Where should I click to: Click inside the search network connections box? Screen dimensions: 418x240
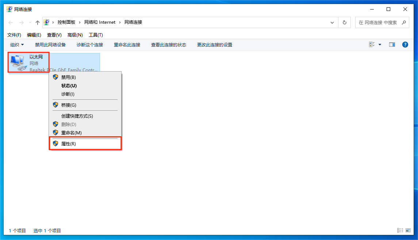378,22
